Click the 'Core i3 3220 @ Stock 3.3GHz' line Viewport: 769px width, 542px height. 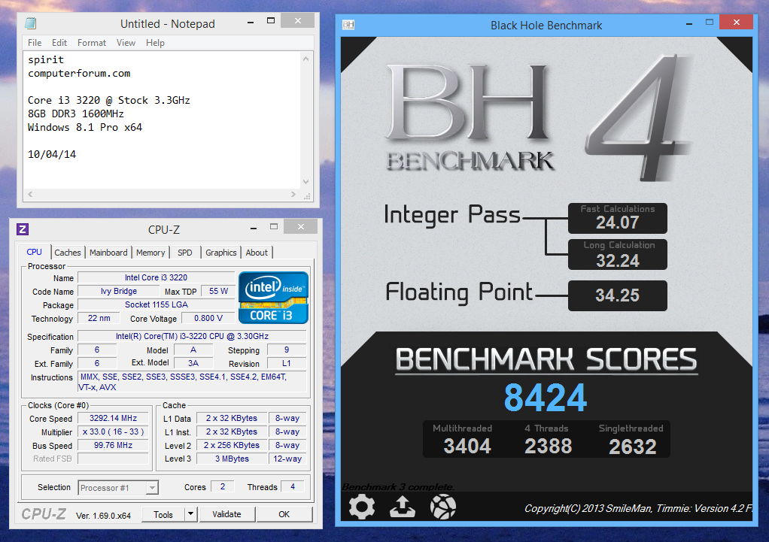point(109,101)
